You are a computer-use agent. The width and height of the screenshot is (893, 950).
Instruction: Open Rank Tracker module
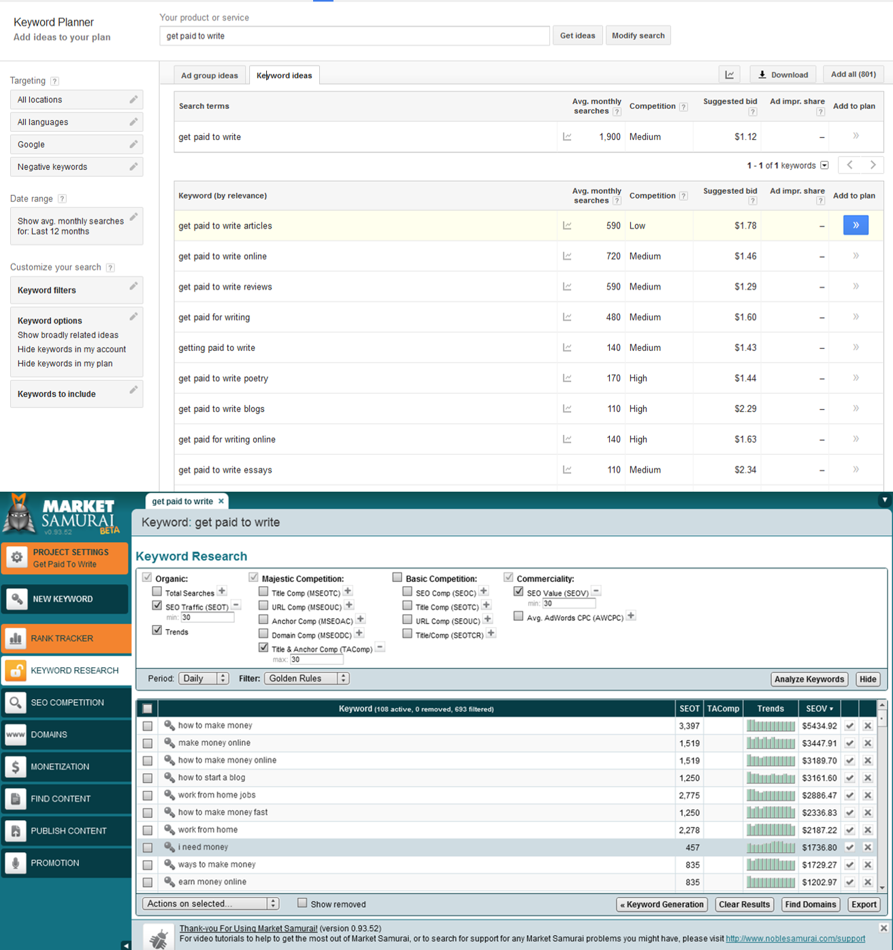66,639
